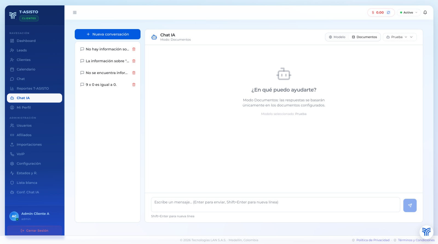Refresh the balance with the reload icon
Screen dimensions: 438x244
[x=388, y=13]
